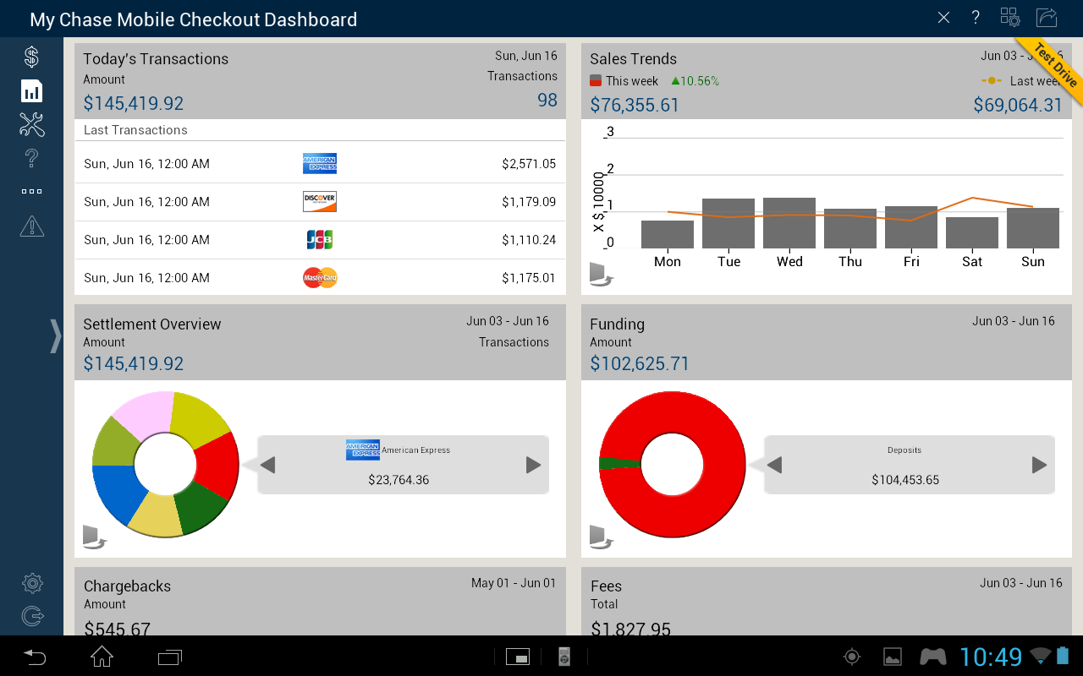The image size is (1083, 676).
Task: Show previous funding category before Deposits
Action: point(774,465)
